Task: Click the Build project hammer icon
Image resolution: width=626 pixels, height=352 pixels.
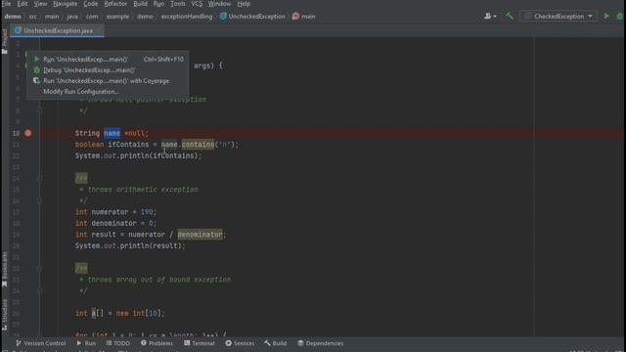Action: pos(510,17)
